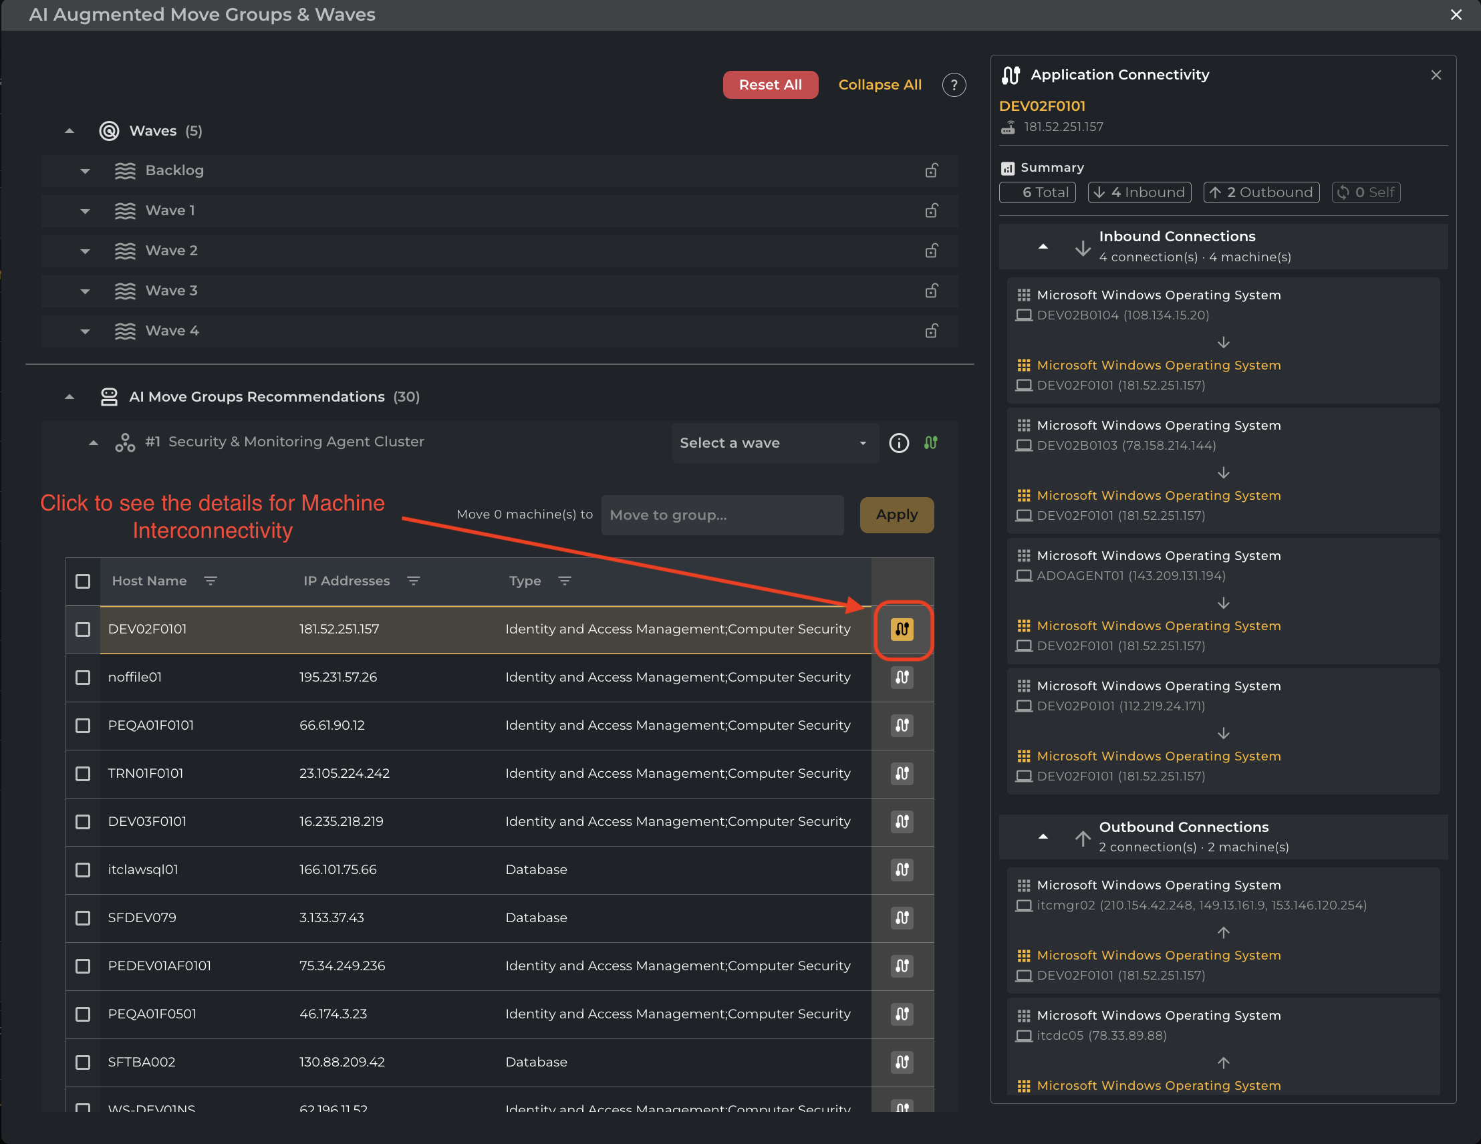This screenshot has width=1481, height=1144.
Task: Click the lock icon on Backlog wave
Action: (x=932, y=170)
